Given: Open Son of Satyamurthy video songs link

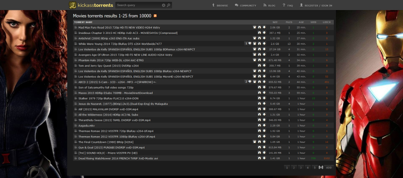Looking at the screenshot, I should click(106, 88).
